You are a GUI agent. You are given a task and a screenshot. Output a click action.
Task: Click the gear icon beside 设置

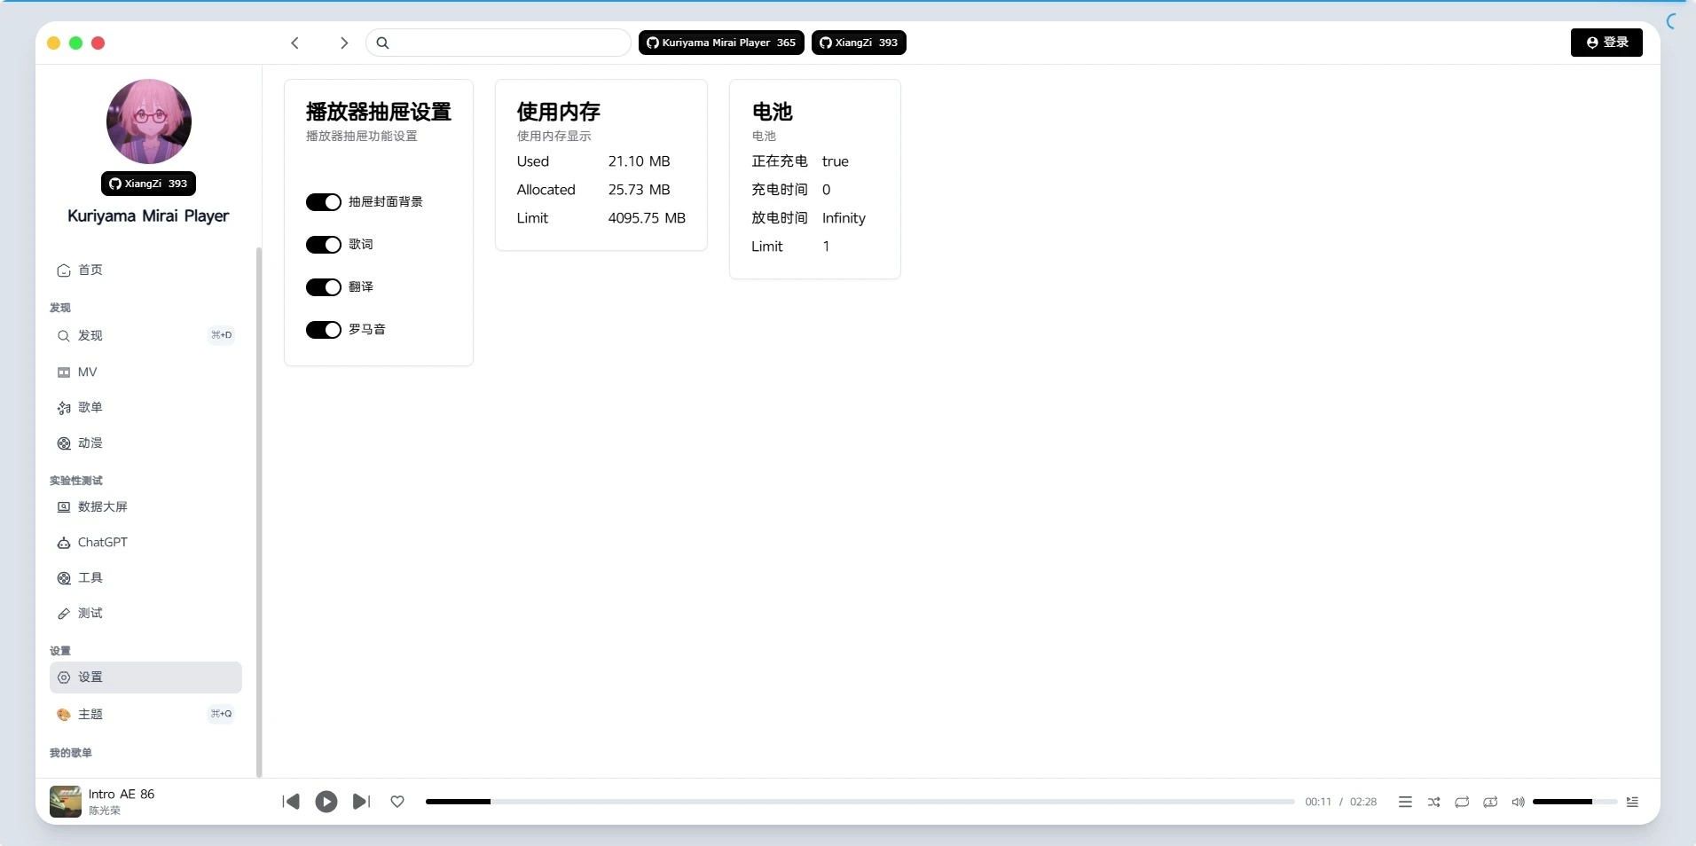pyautogui.click(x=64, y=678)
